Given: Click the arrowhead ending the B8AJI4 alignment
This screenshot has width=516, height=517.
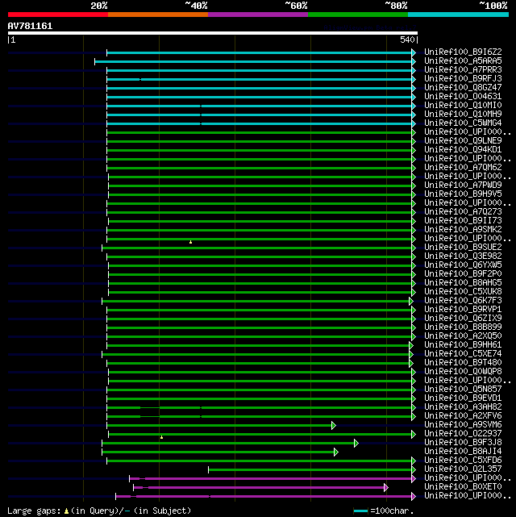Looking at the screenshot, I should click(336, 452).
